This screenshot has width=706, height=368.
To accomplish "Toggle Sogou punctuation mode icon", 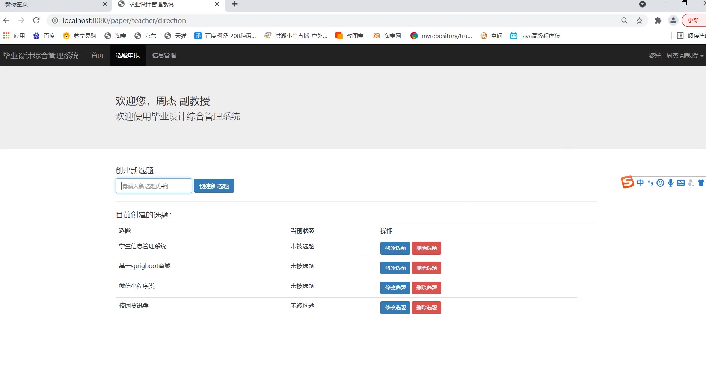I will (x=650, y=183).
